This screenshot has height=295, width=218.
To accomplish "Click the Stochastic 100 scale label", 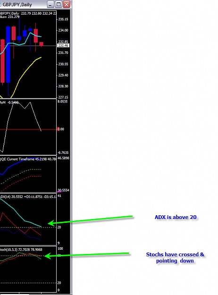I will (x=60, y=249).
